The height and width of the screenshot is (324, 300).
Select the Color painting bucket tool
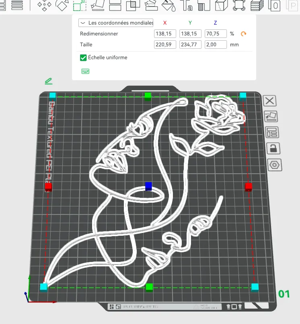169,5
